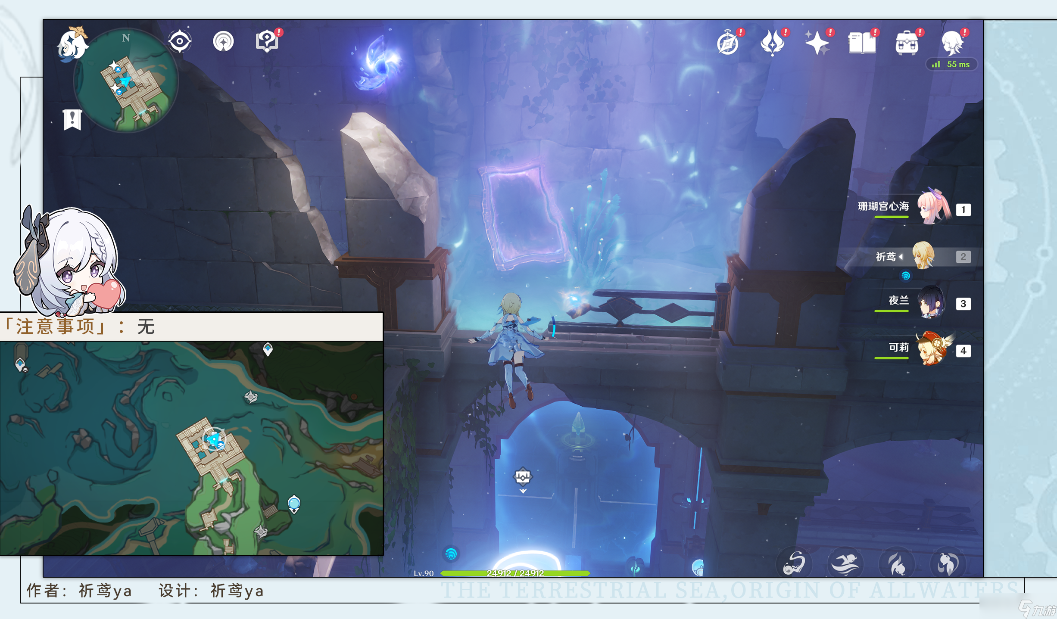Click party slot number 1
Image resolution: width=1057 pixels, height=619 pixels.
point(963,210)
